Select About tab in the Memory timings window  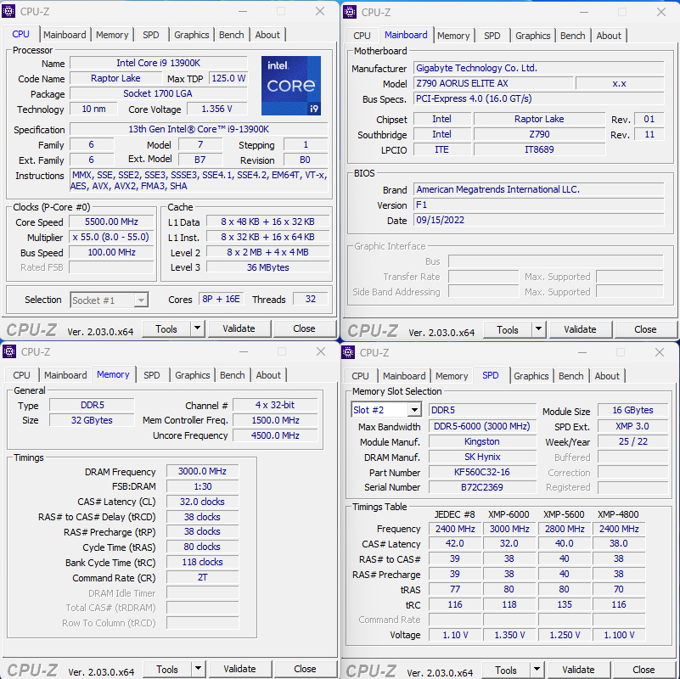(268, 375)
